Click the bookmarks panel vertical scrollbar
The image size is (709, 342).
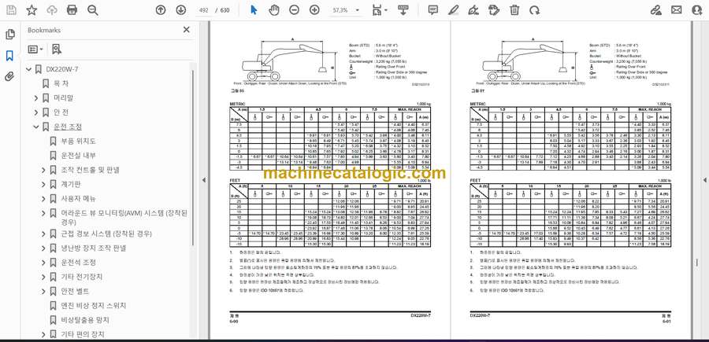[193, 158]
